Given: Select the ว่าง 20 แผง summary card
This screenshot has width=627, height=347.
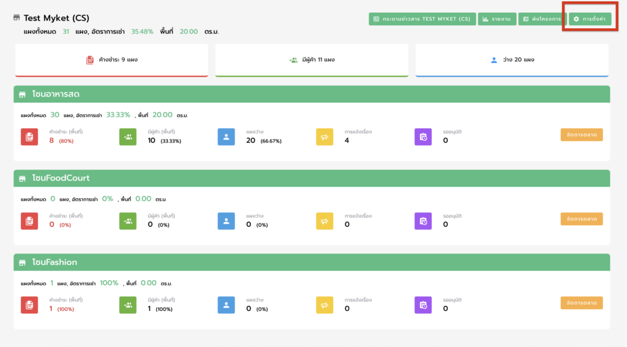Looking at the screenshot, I should (512, 60).
